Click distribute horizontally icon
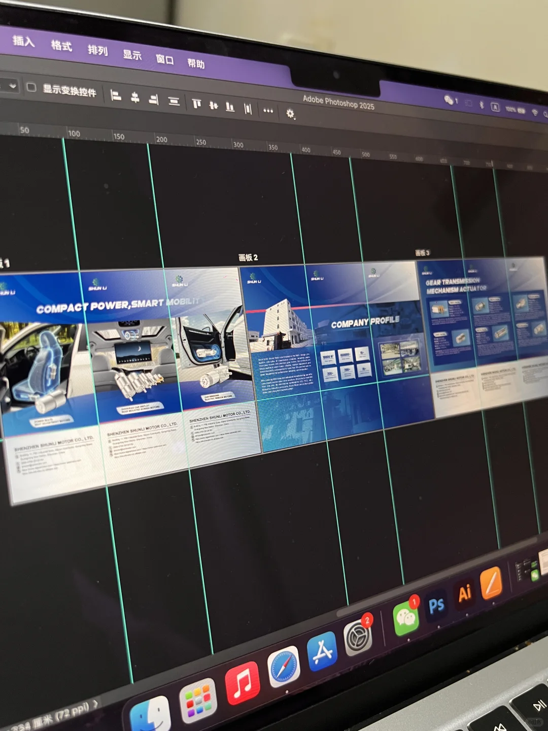 click(248, 109)
